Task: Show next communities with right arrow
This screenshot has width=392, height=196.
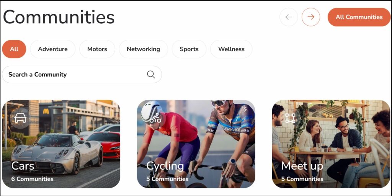Action: coord(311,17)
